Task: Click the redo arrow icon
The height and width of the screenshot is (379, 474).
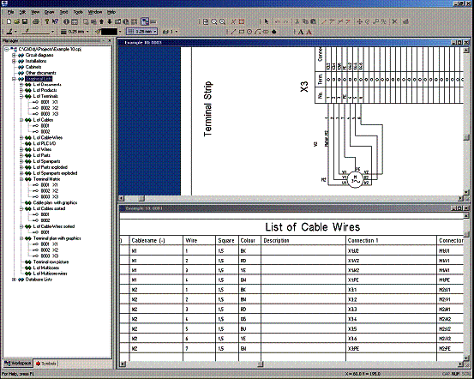Action: coord(285,21)
